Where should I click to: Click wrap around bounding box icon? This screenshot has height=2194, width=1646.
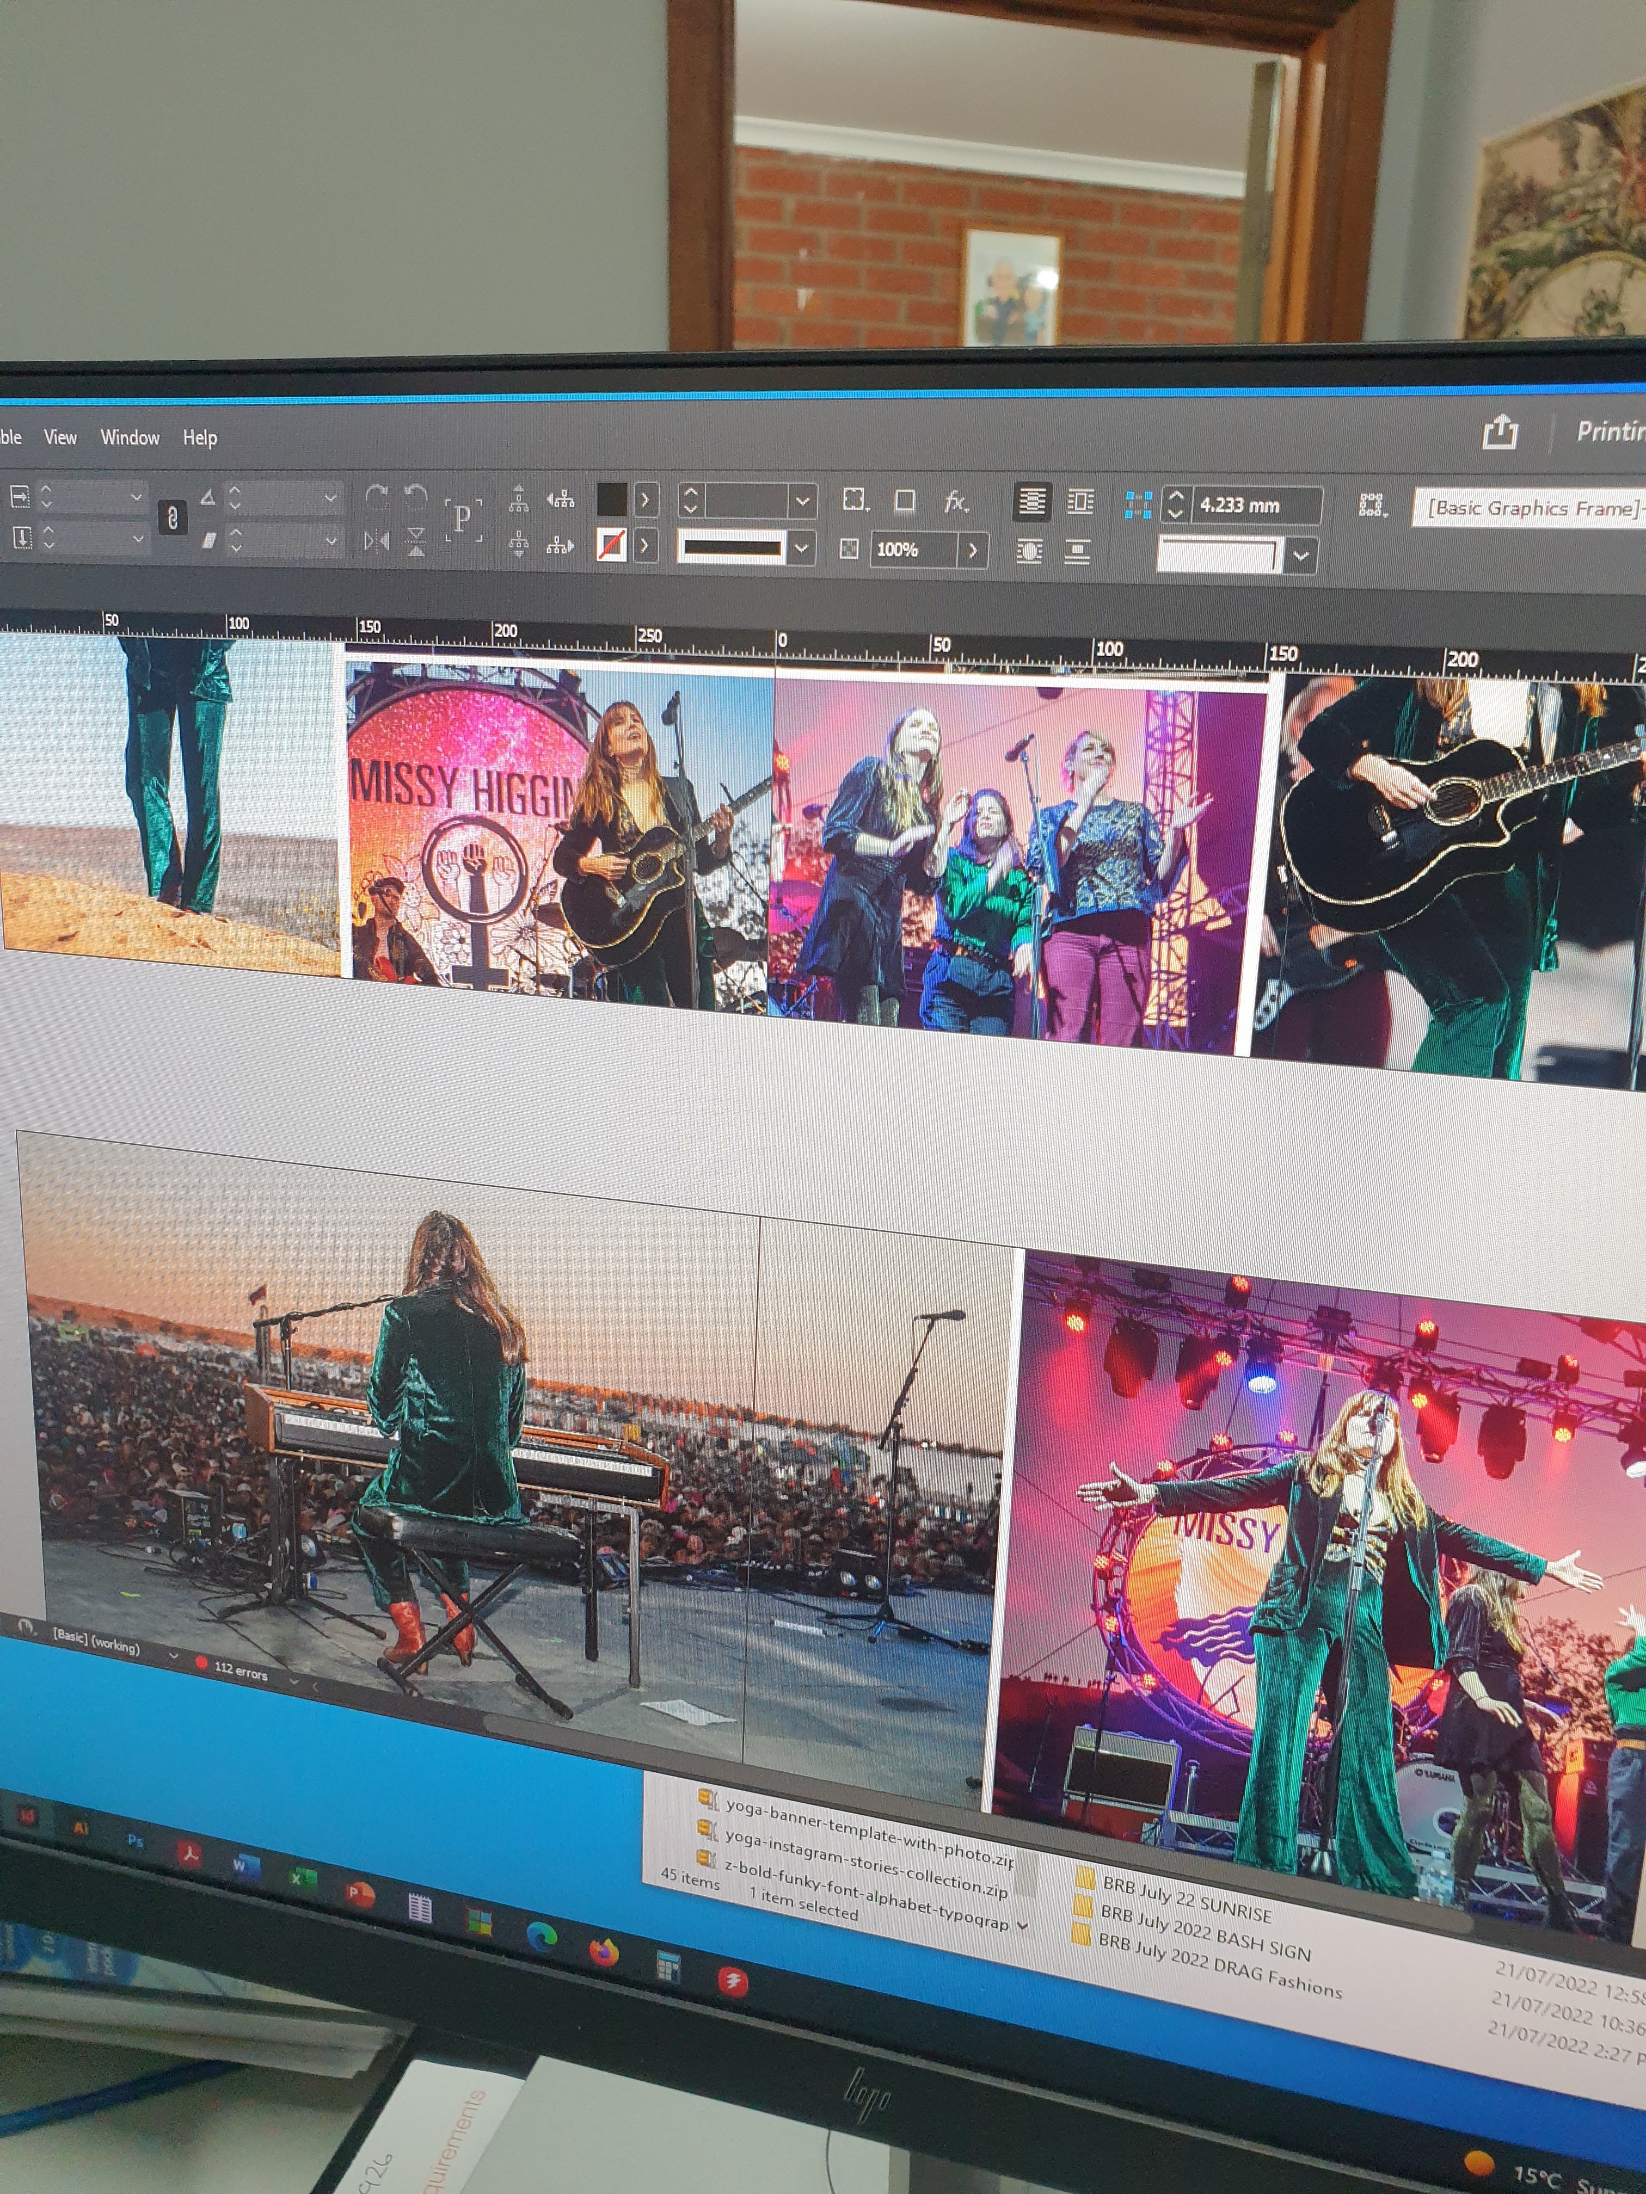[x=1079, y=503]
